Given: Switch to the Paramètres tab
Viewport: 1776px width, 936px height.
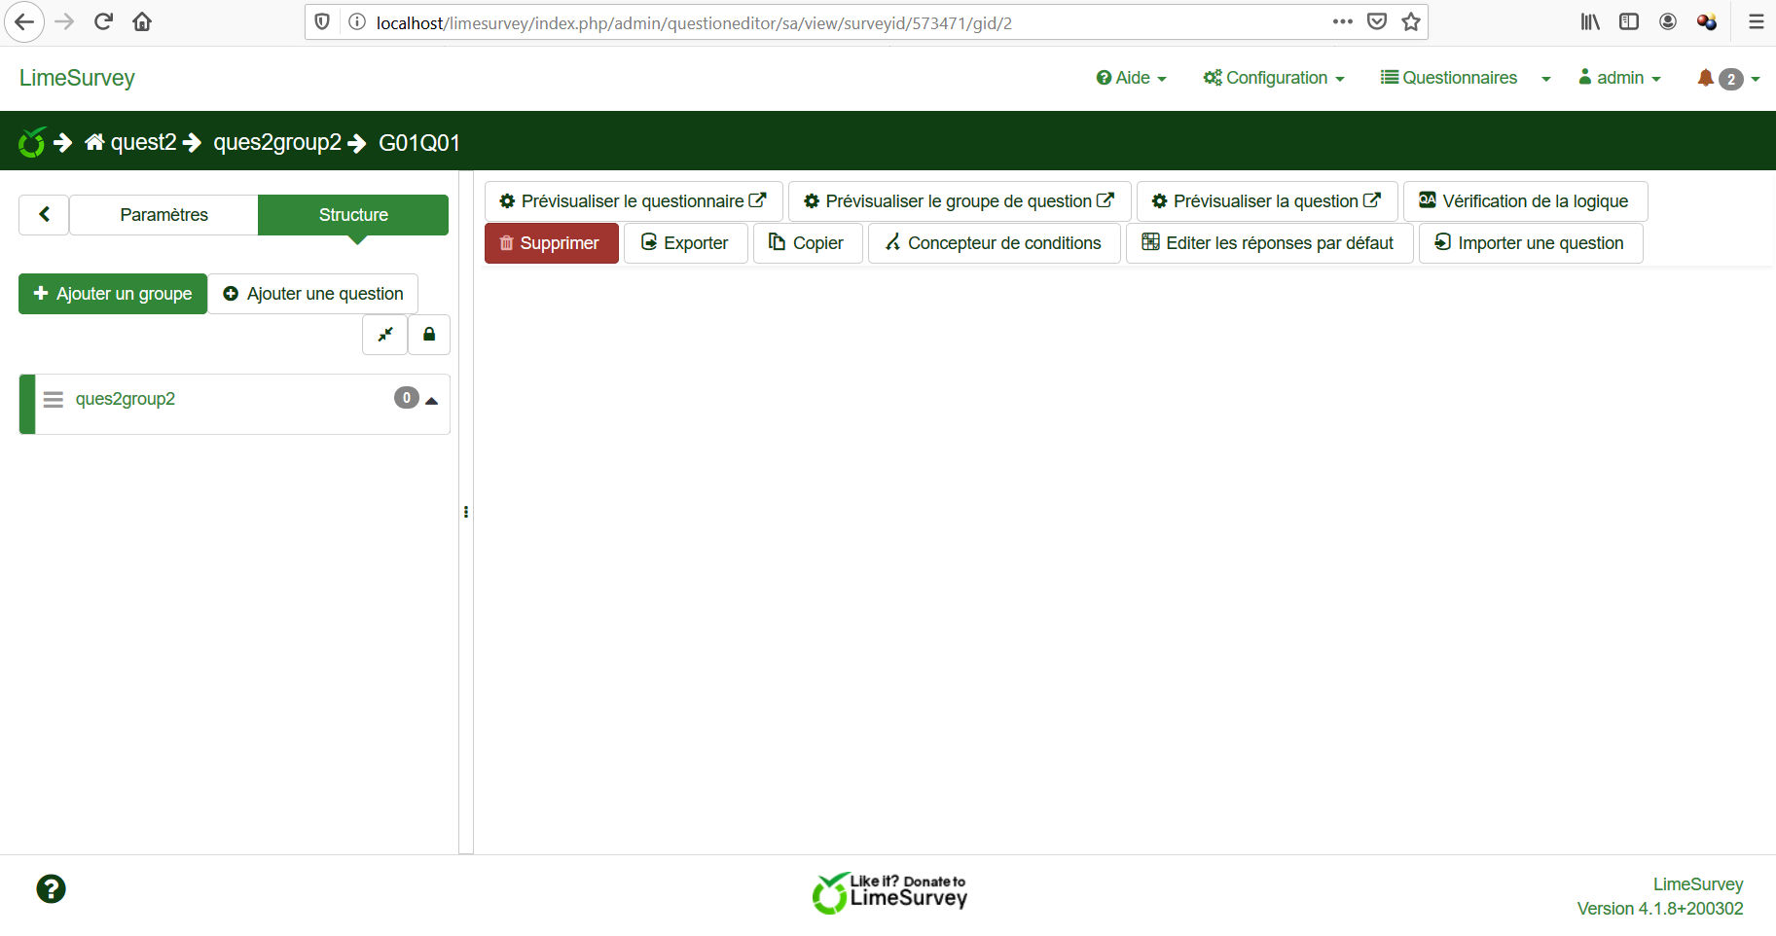Looking at the screenshot, I should (163, 215).
